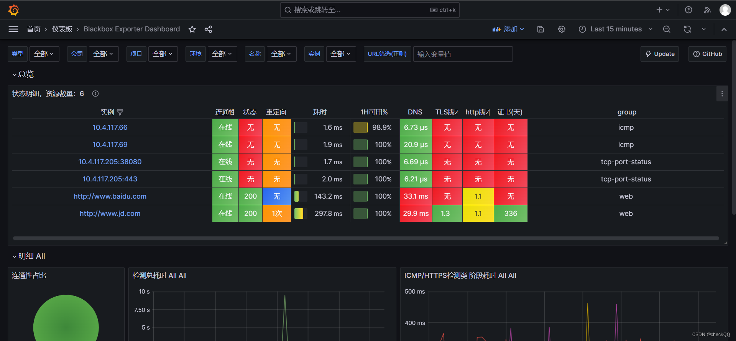Click the 33.1 ms DNS cell
This screenshot has width=736, height=341.
click(x=416, y=196)
